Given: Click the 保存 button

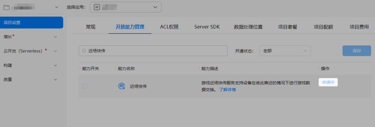Looking at the screenshot, I should (x=357, y=51).
